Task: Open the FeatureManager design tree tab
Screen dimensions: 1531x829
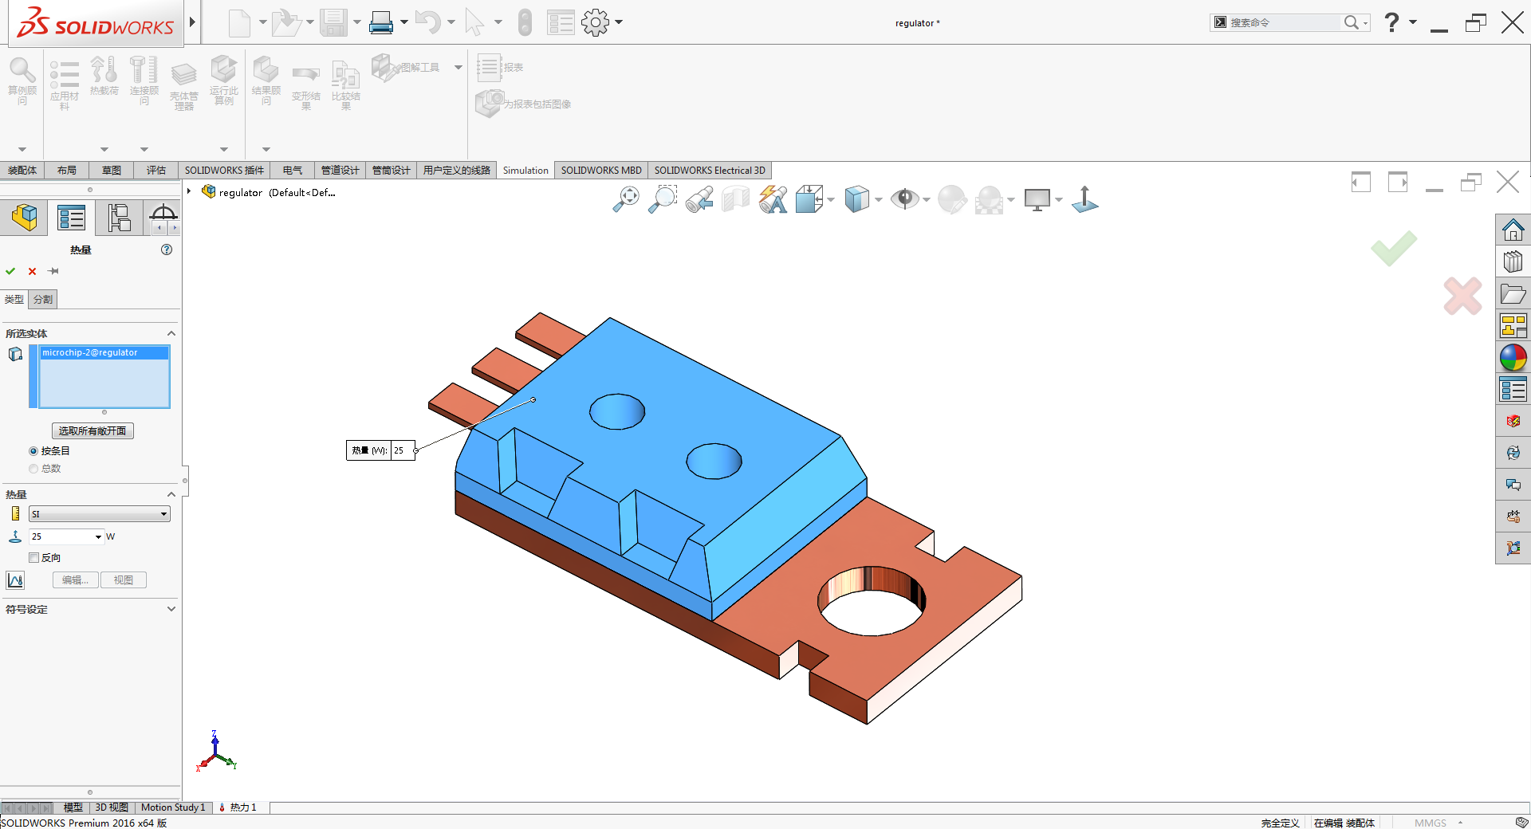Action: pyautogui.click(x=24, y=217)
